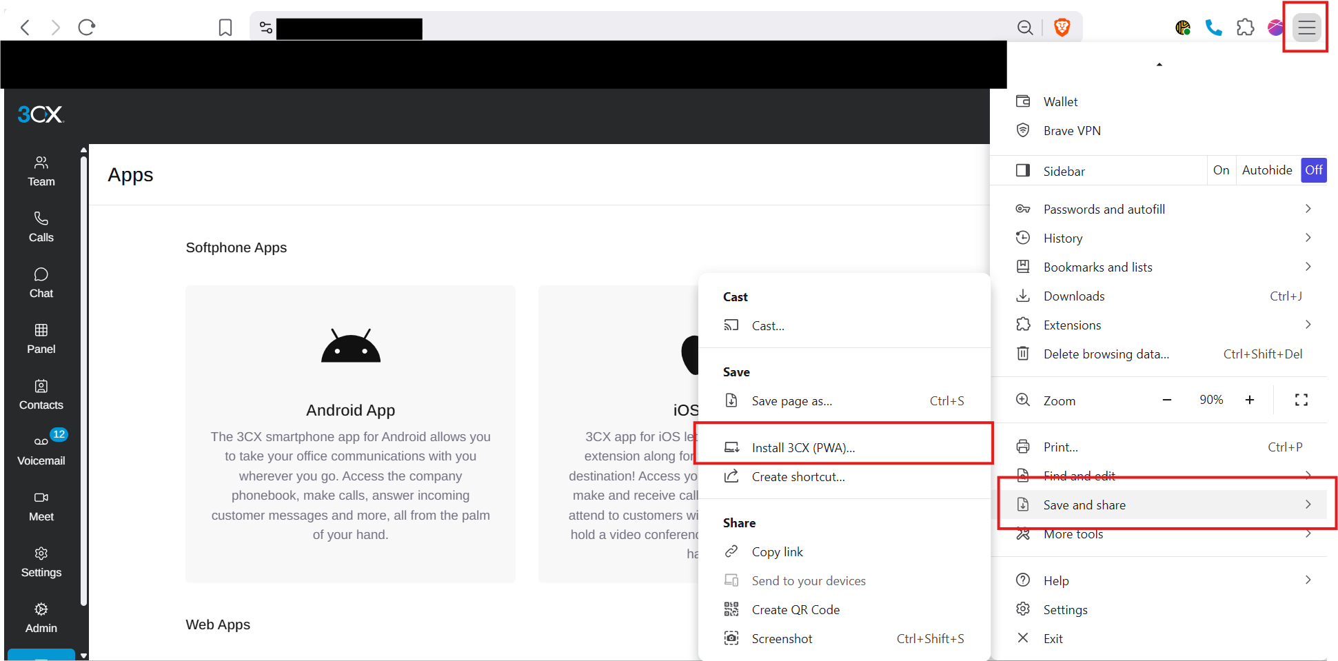Click the 3CX logo

[x=41, y=114]
